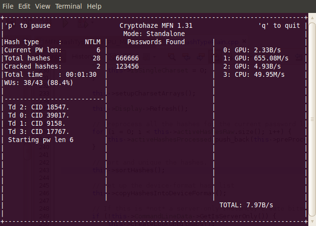Click the found password 123456
Image resolution: width=316 pixels, height=226 pixels.
click(x=127, y=66)
